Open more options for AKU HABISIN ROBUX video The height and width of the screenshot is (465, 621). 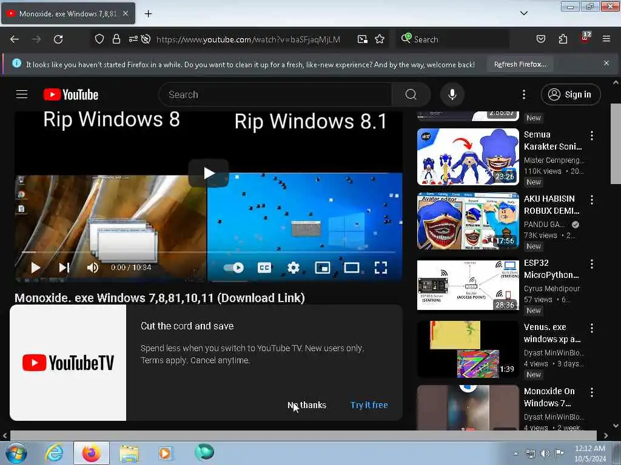click(592, 200)
